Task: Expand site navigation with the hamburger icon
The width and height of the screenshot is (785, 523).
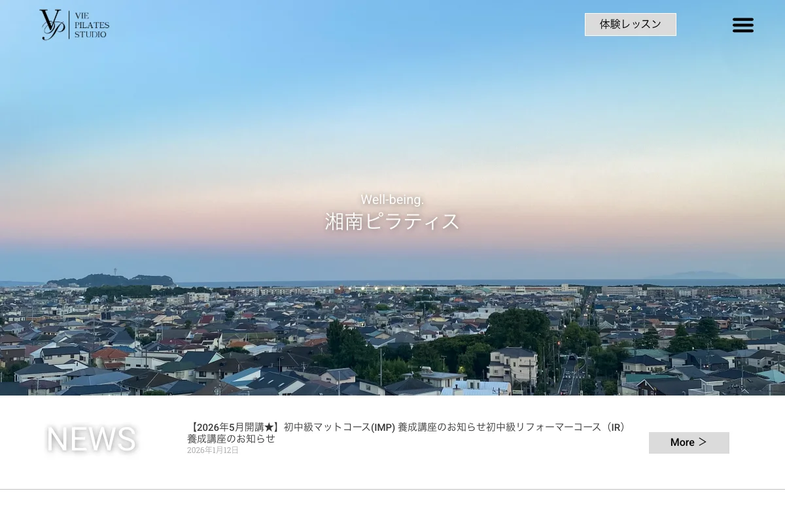Action: pyautogui.click(x=743, y=24)
